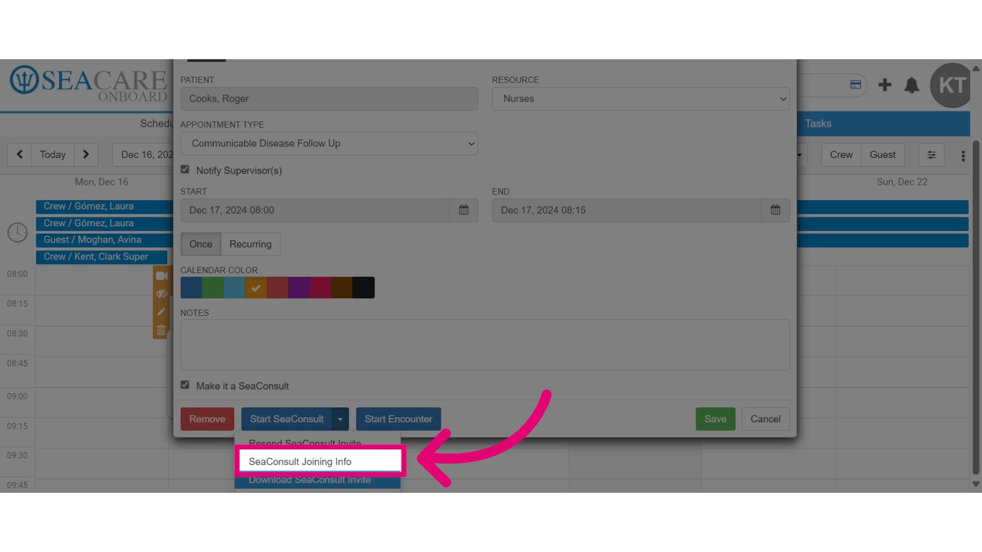Open the END date calendar picker

pos(775,210)
